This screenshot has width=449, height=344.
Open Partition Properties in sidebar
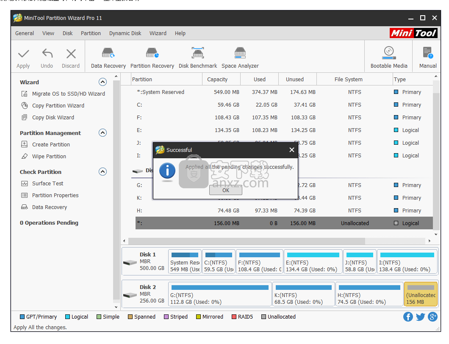click(x=50, y=195)
